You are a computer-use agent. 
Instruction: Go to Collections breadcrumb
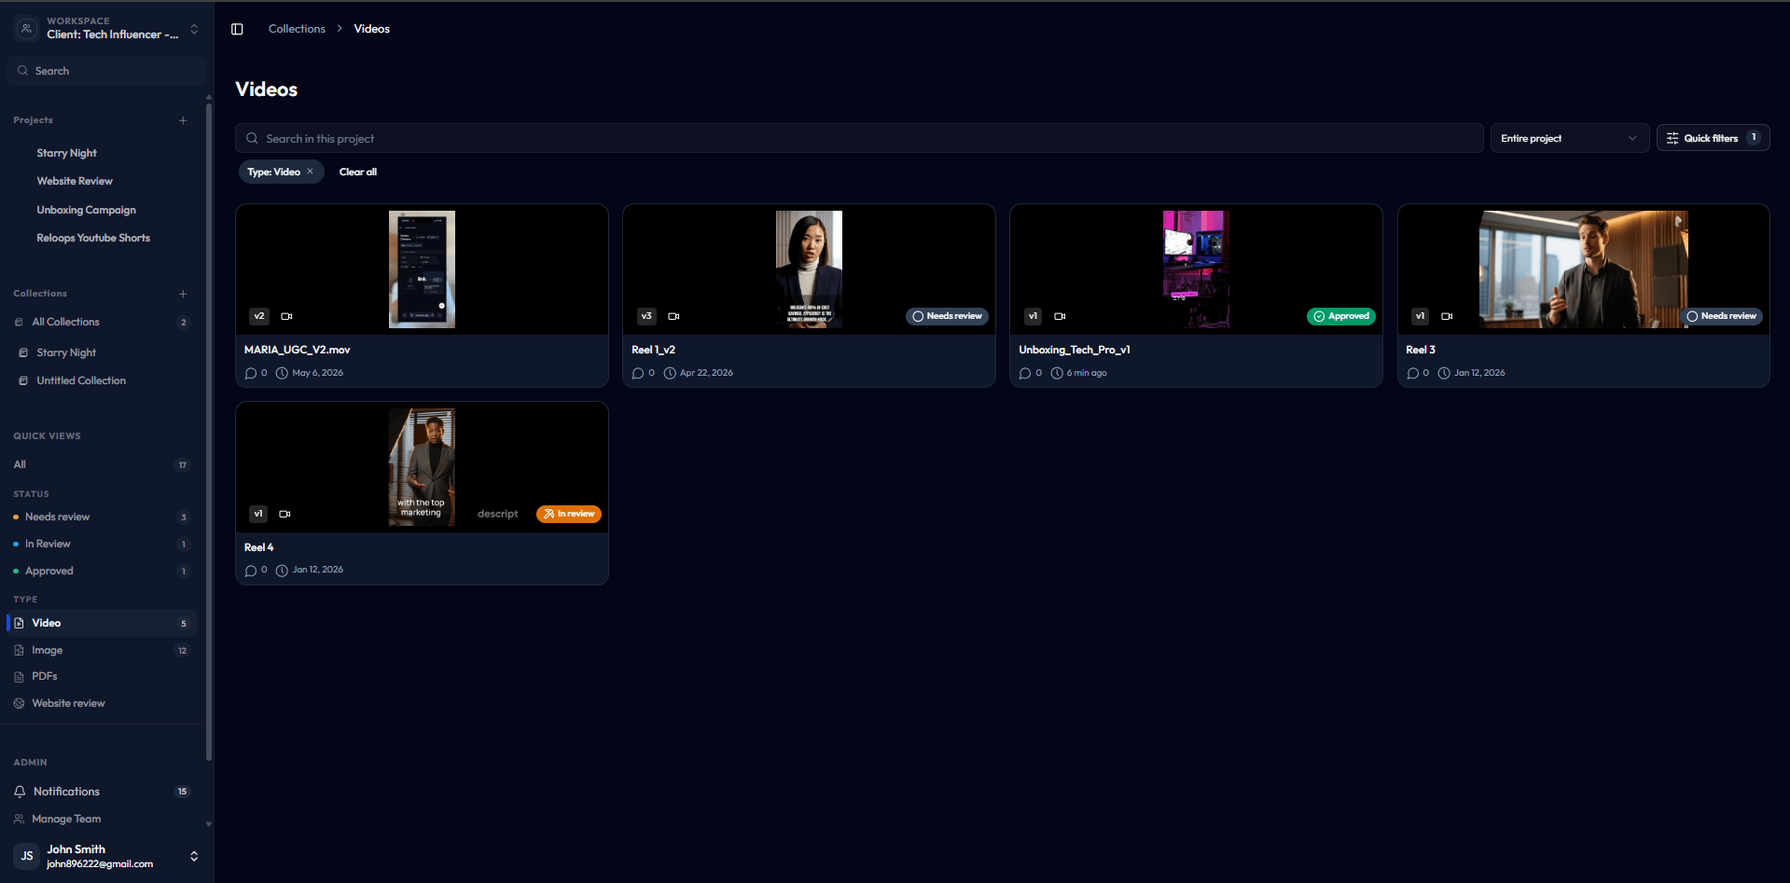coord(297,29)
